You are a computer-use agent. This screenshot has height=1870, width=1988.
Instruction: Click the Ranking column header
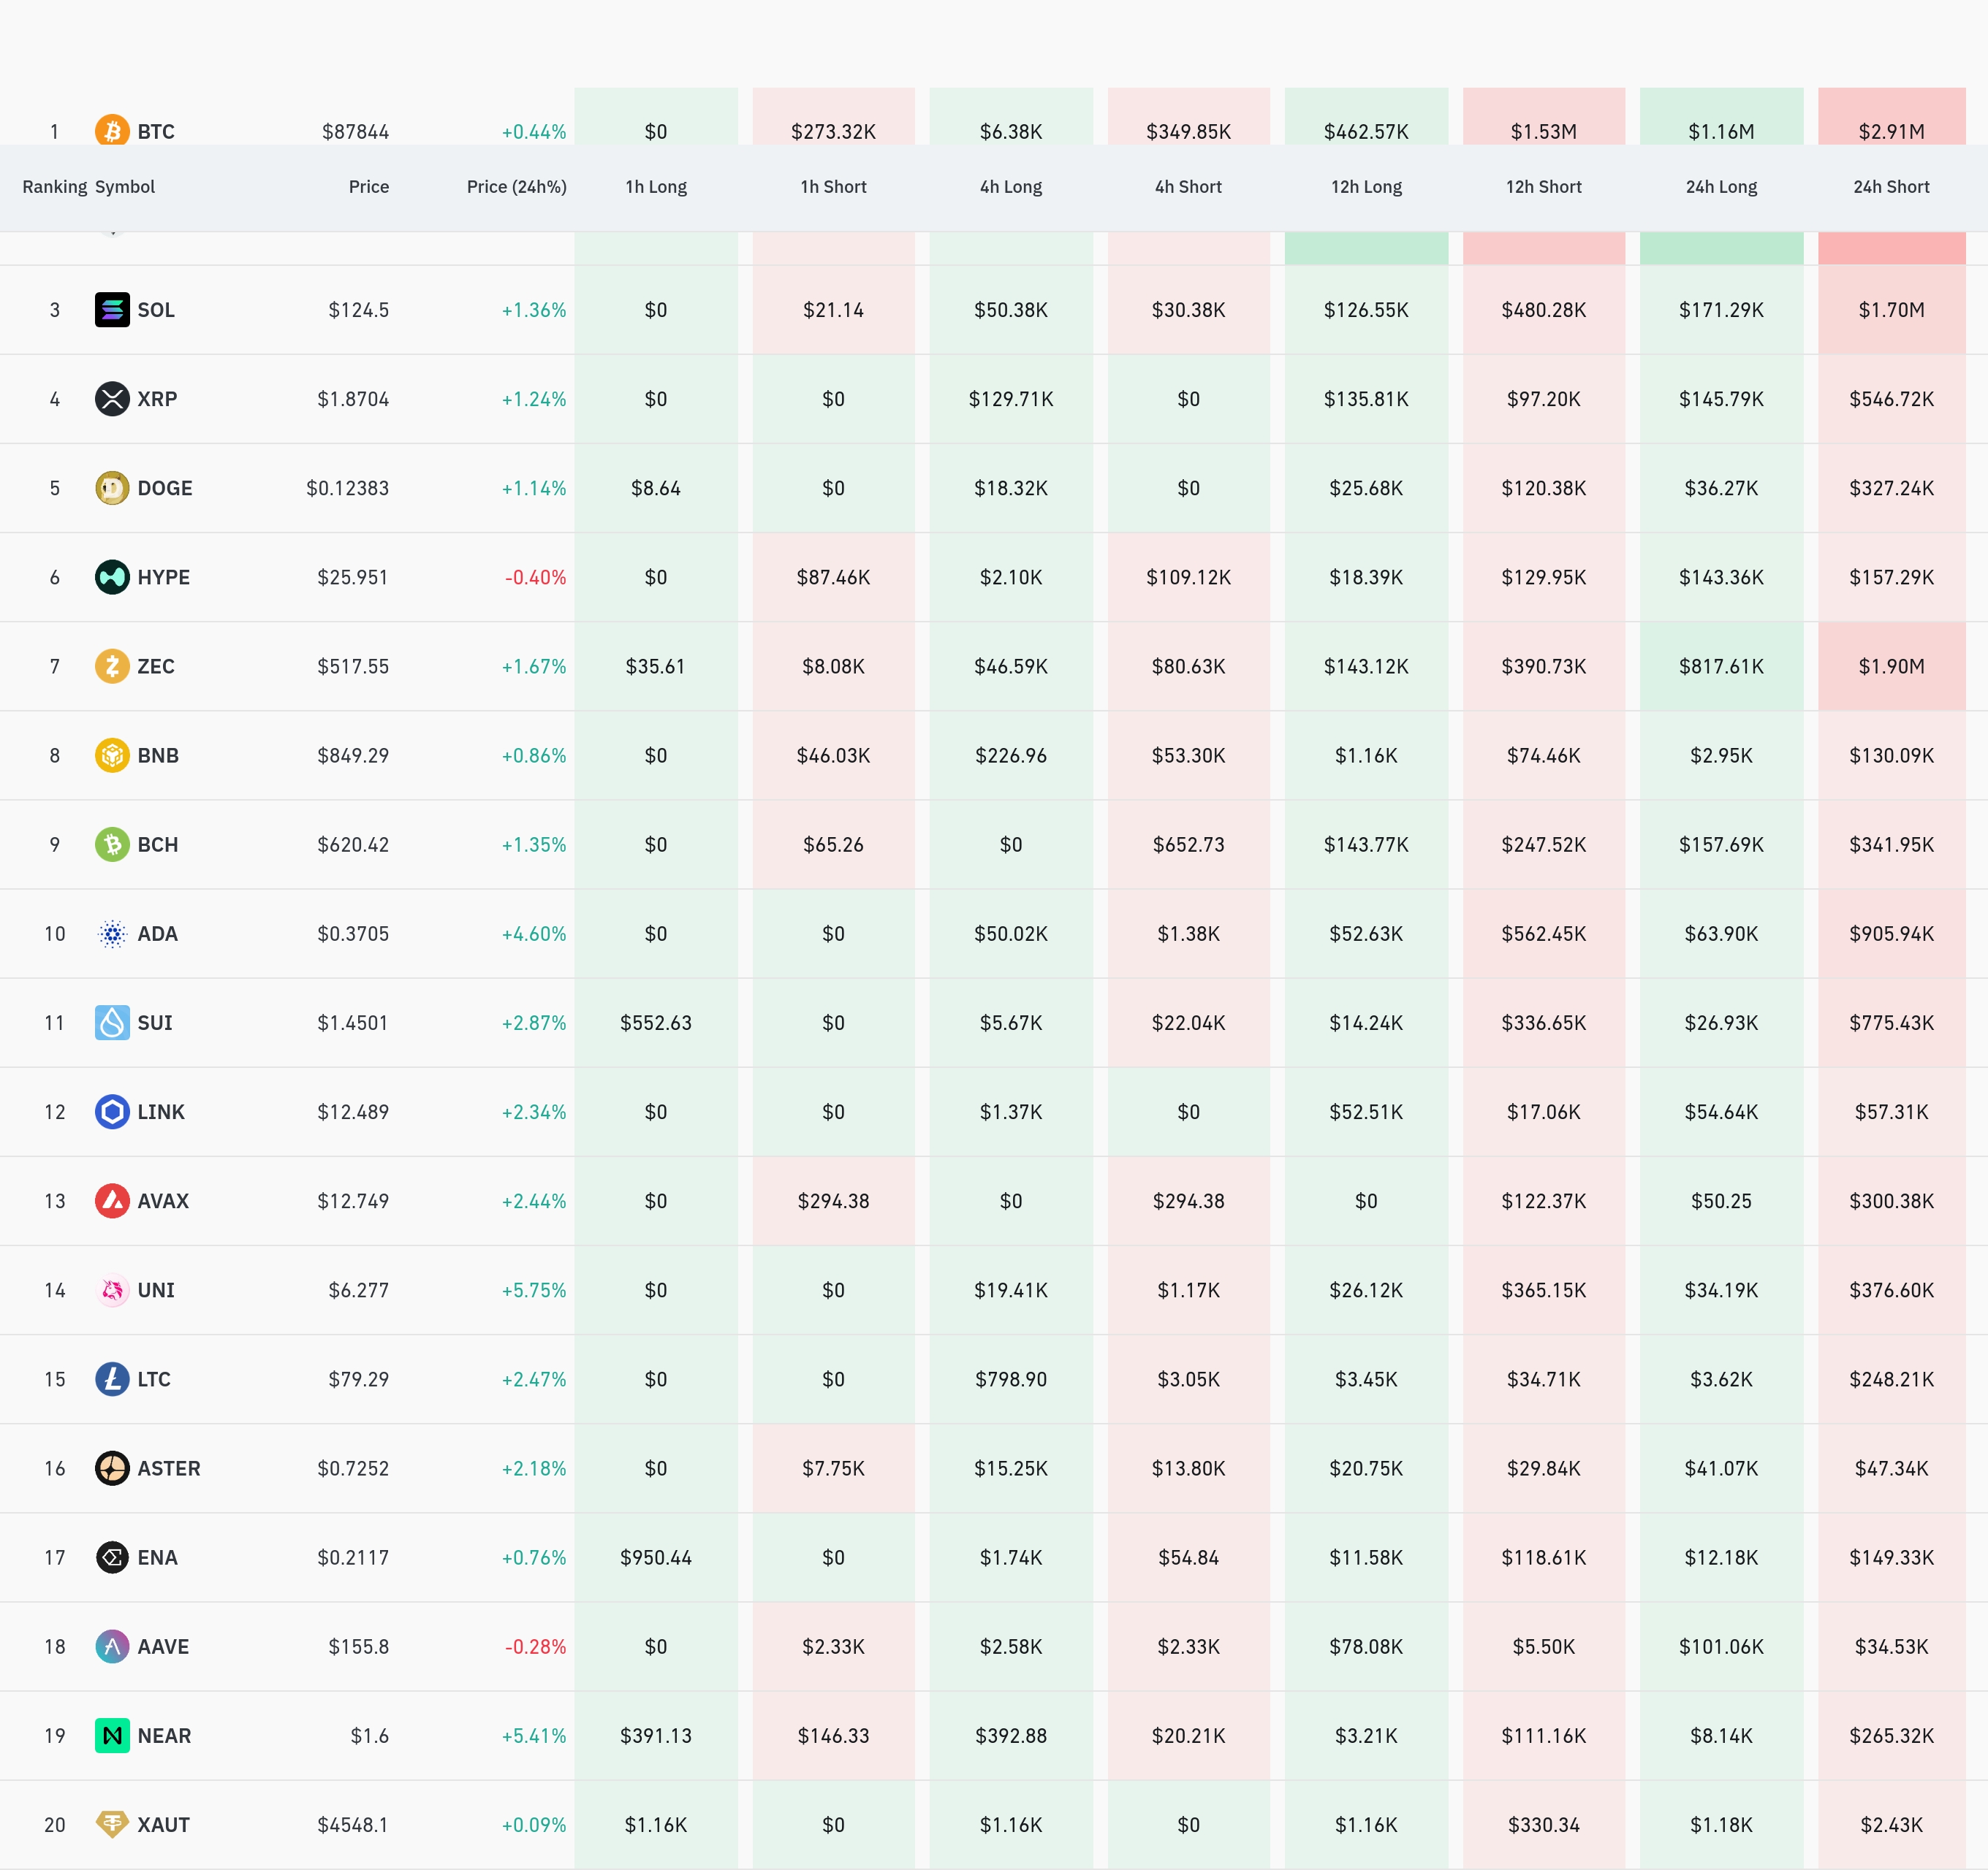click(x=54, y=187)
